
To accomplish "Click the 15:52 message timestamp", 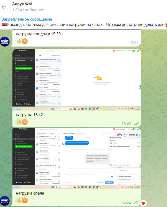I will tap(126, 202).
